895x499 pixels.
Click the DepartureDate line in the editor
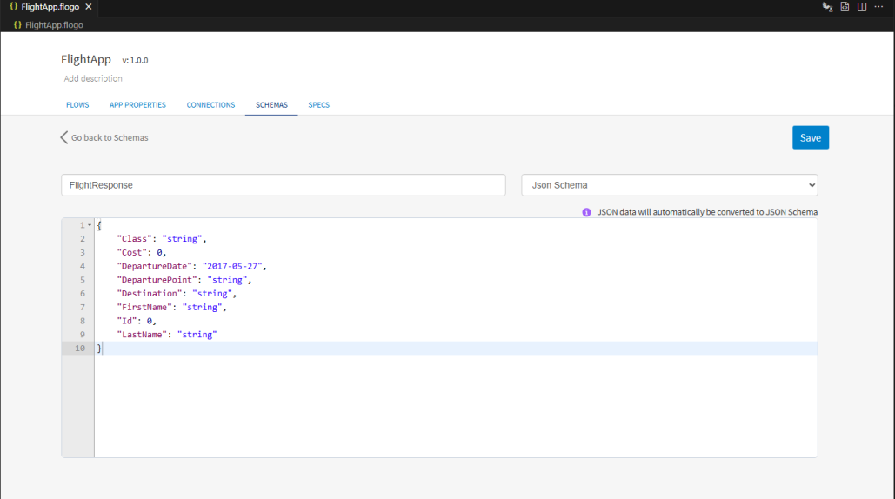(x=191, y=266)
